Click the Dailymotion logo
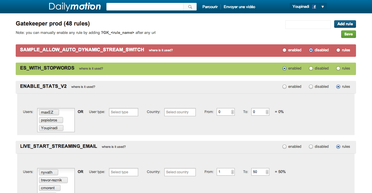 [x=75, y=7]
